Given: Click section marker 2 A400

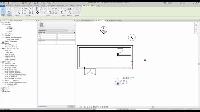Looking at the screenshot, I should [104, 30].
